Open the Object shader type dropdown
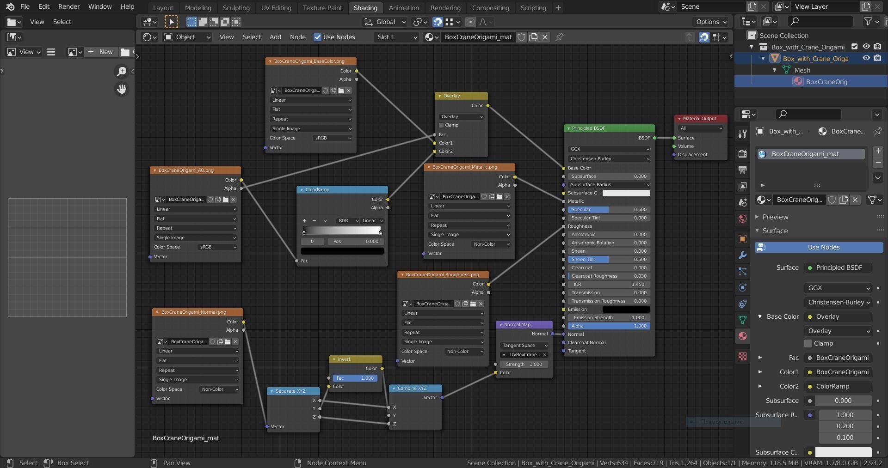 pyautogui.click(x=187, y=37)
